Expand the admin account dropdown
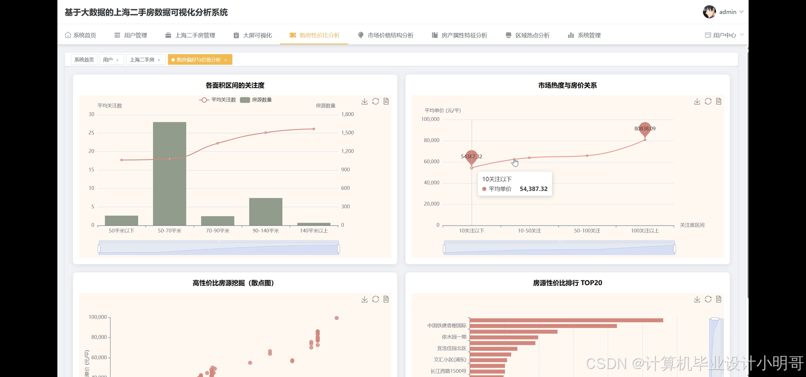This screenshot has height=377, width=806. point(731,12)
